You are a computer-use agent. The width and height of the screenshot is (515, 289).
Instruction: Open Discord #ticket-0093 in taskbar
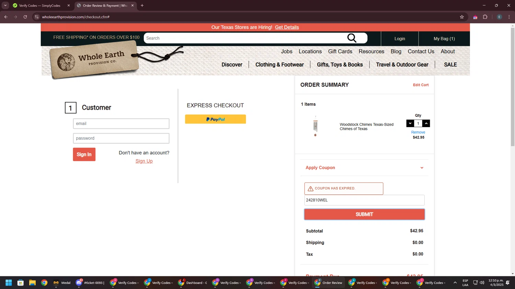[x=90, y=282]
